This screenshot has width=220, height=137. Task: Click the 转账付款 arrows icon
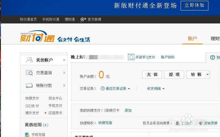click(x=29, y=85)
